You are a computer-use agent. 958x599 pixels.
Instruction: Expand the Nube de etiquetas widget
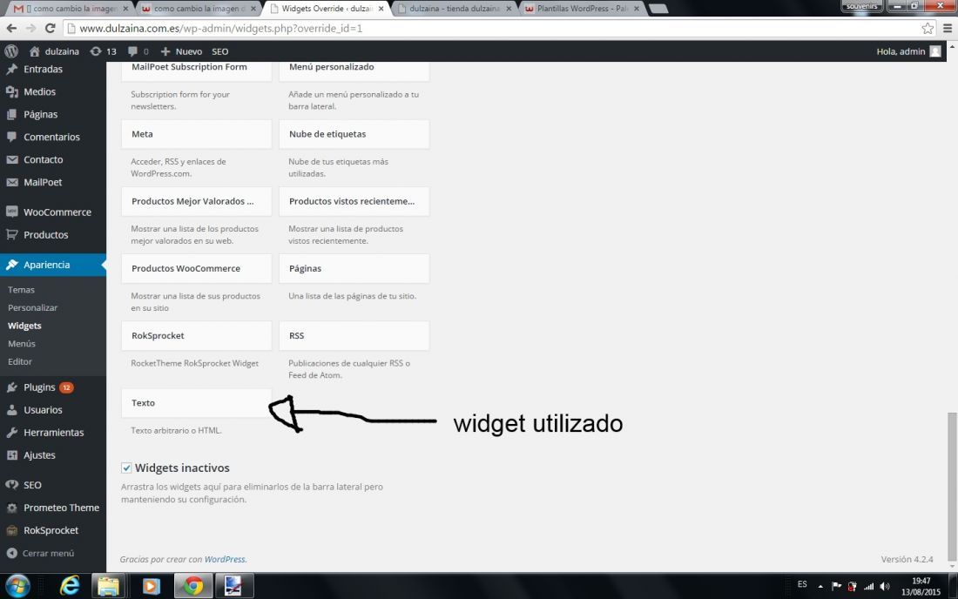354,134
